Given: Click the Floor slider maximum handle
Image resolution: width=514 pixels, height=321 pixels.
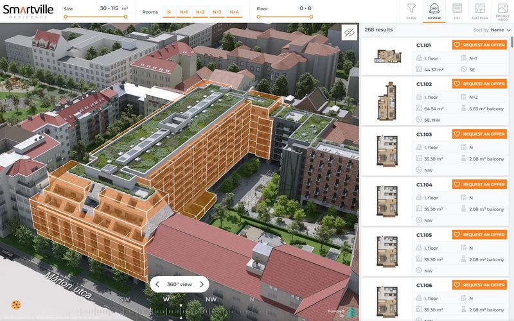Looking at the screenshot, I should (311, 17).
